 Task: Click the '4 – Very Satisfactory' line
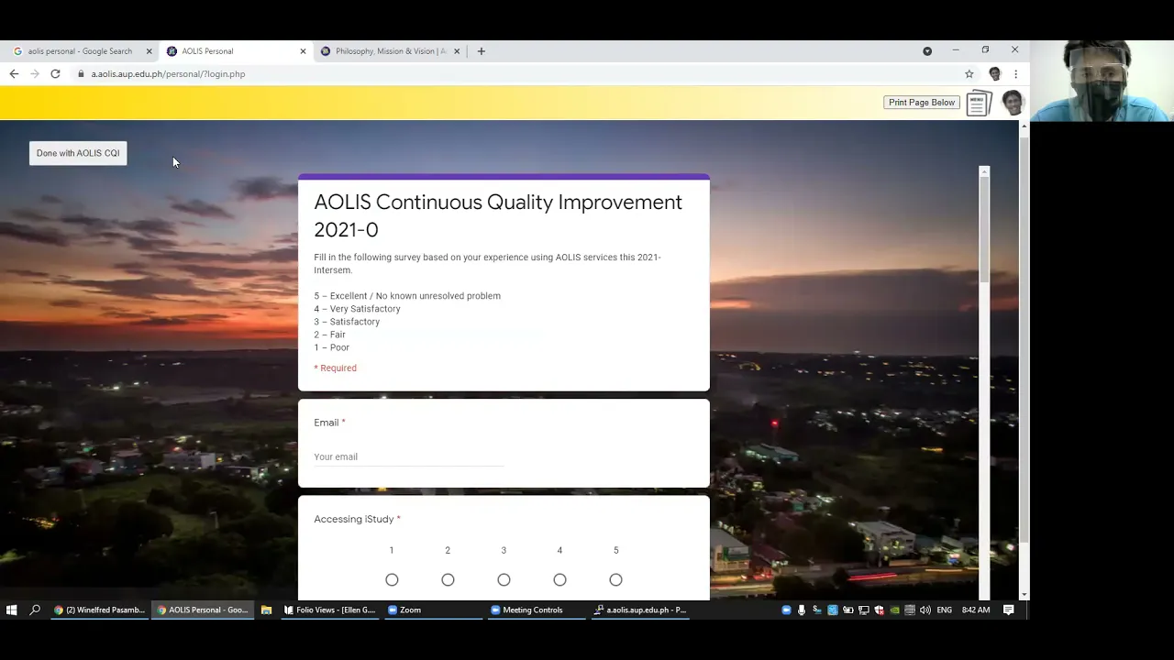point(357,309)
